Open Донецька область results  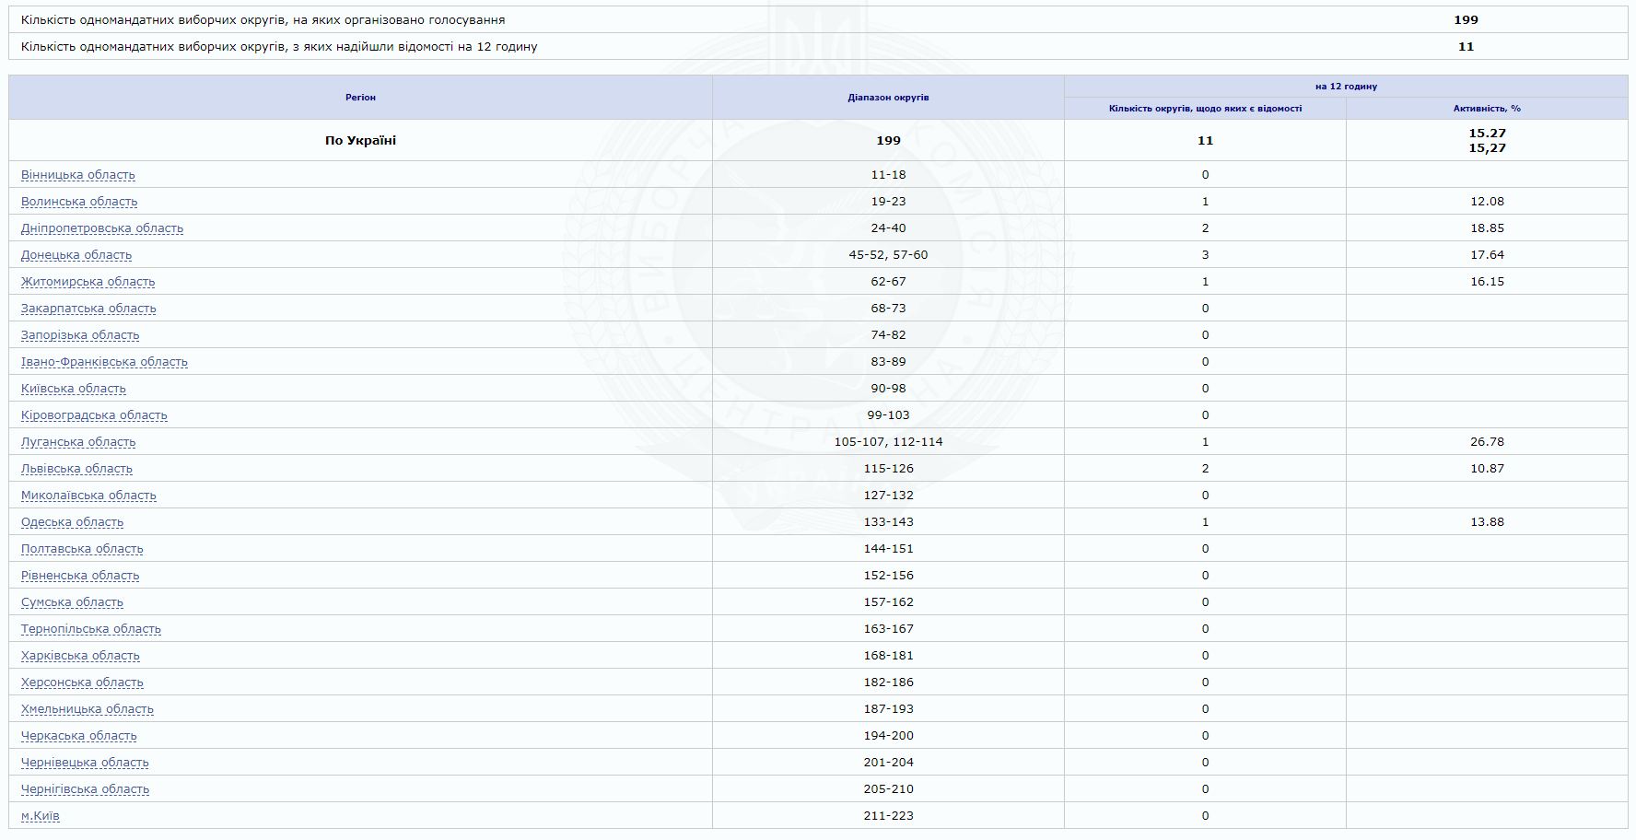point(76,255)
